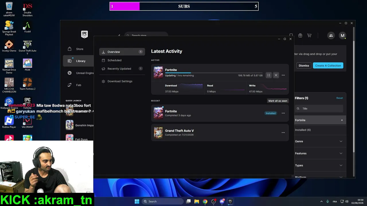Click the Epic Games logo in launcher
This screenshot has height=206, width=367.
coord(84,34)
